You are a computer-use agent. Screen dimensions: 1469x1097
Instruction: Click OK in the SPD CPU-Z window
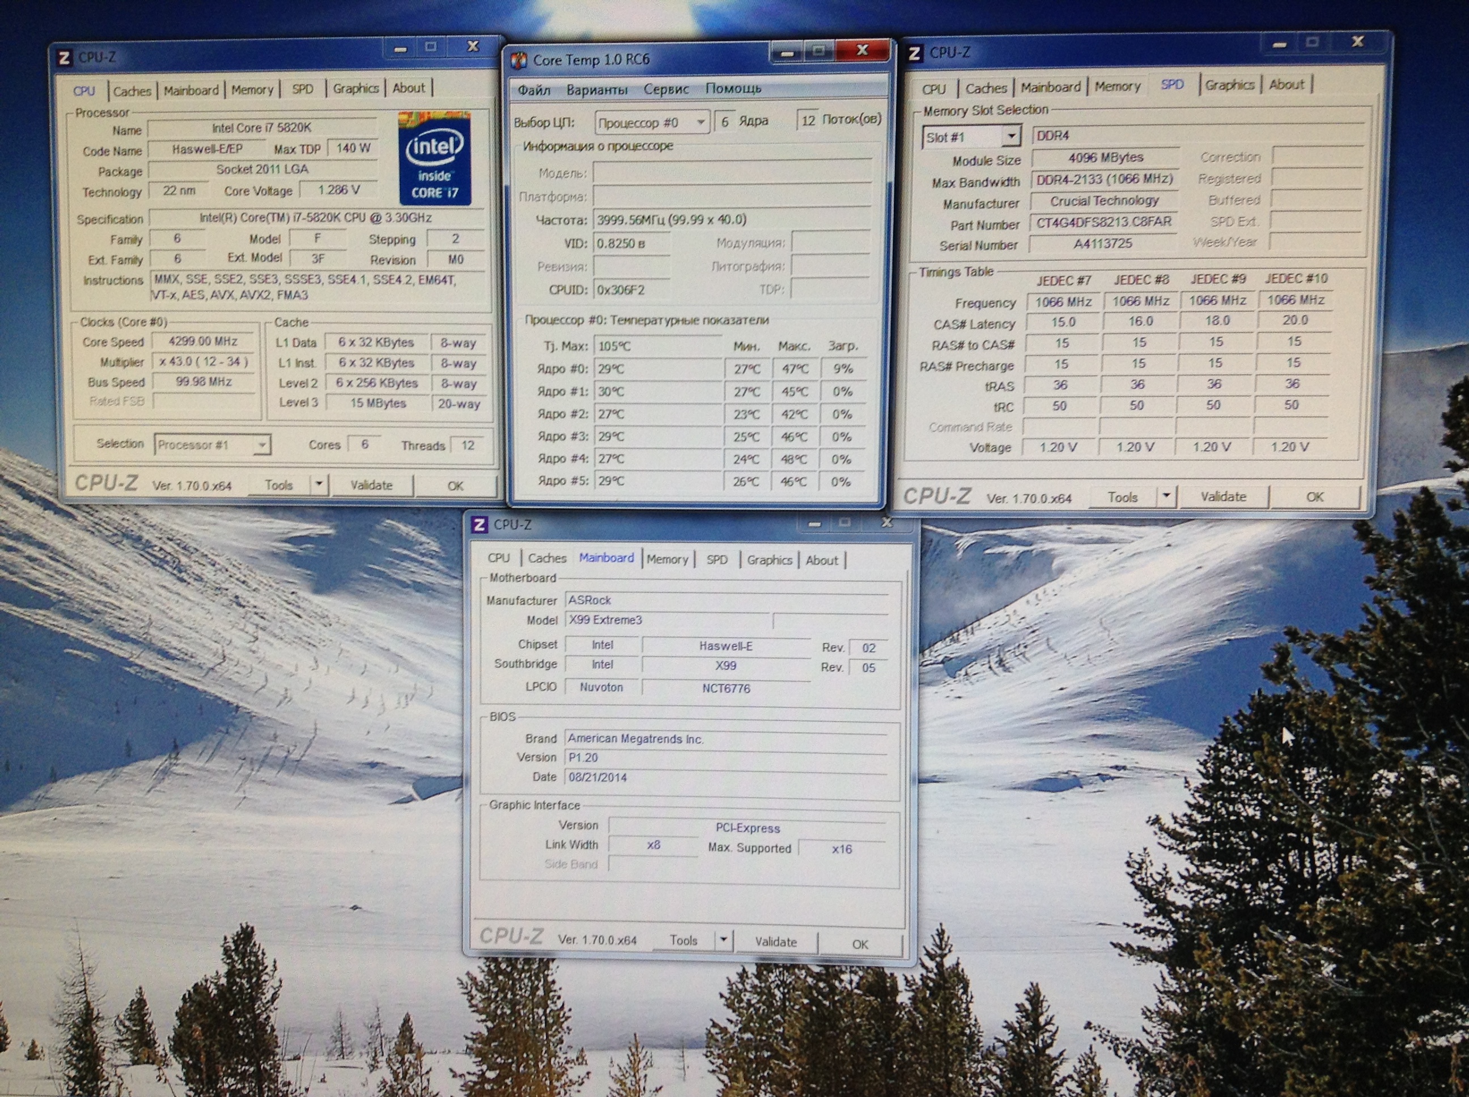coord(1314,497)
